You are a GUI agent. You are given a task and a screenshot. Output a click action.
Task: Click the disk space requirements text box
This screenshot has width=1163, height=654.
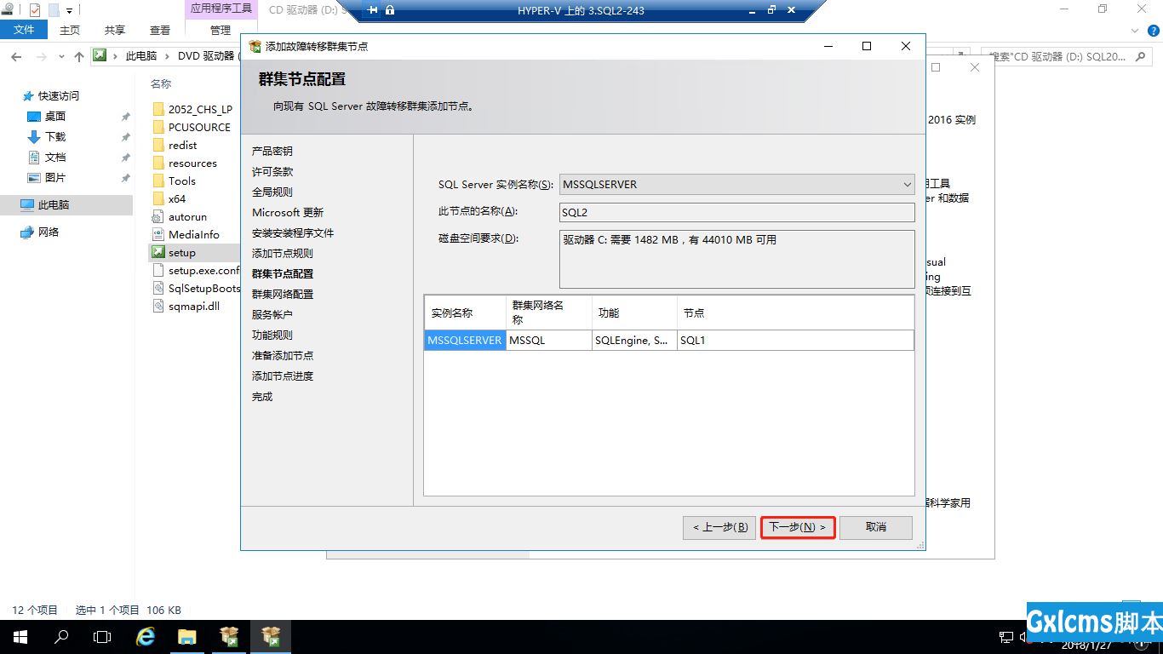tap(736, 259)
